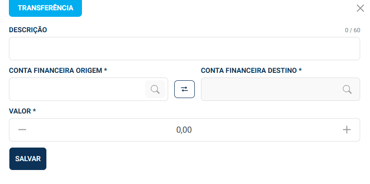Click the asterisk after ORIGEM label
This screenshot has width=370, height=184.
(105, 70)
